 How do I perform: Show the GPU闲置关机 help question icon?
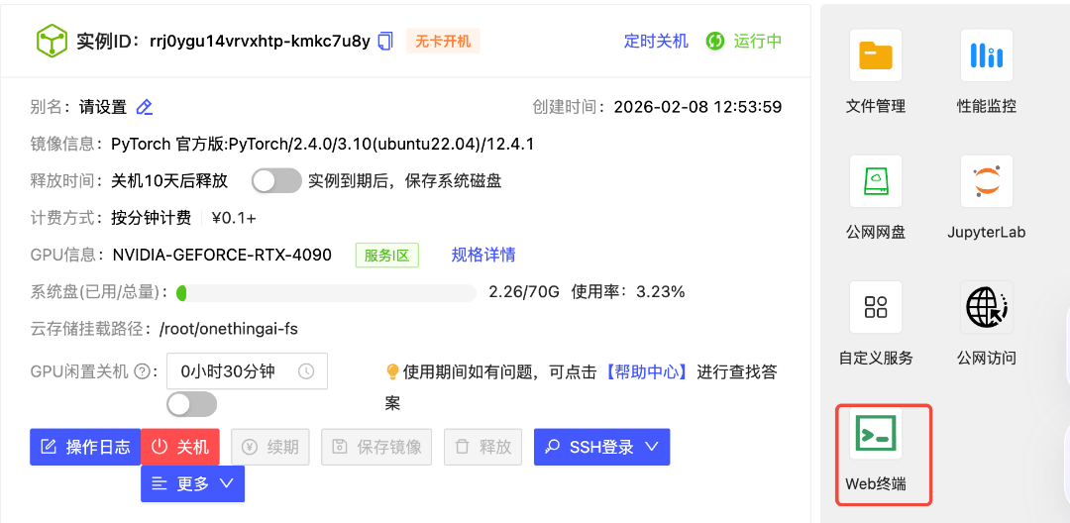click(143, 371)
